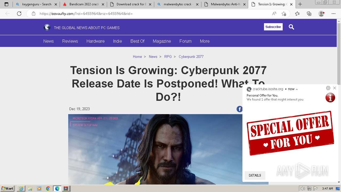Click the site search magnifier icon

pyautogui.click(x=291, y=27)
